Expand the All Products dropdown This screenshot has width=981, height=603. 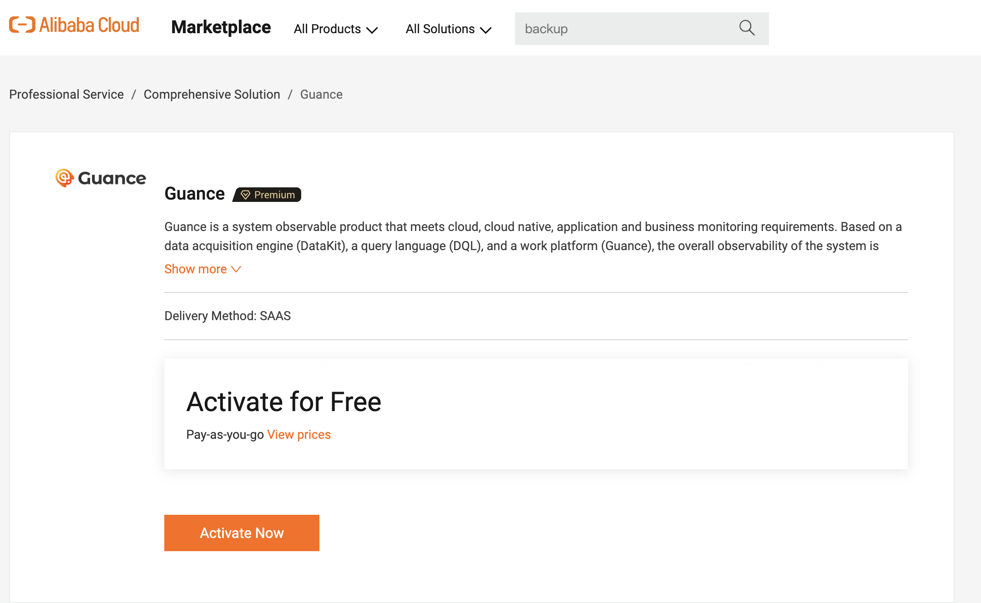click(x=336, y=29)
